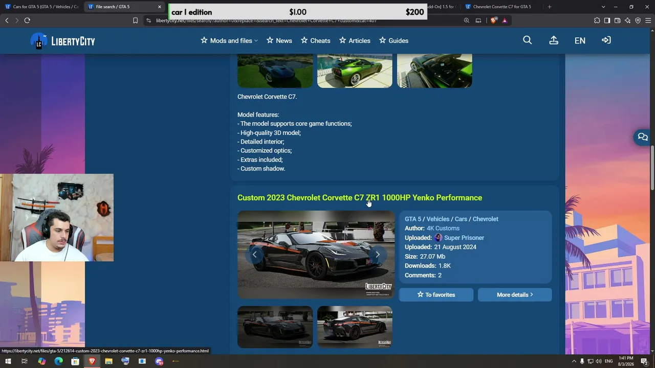Open first Yenko Corvette thumbnail below preview
Viewport: 655px width, 368px height.
tap(275, 327)
